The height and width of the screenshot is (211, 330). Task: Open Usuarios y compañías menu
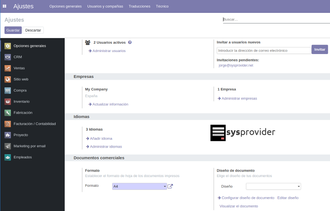point(105,6)
